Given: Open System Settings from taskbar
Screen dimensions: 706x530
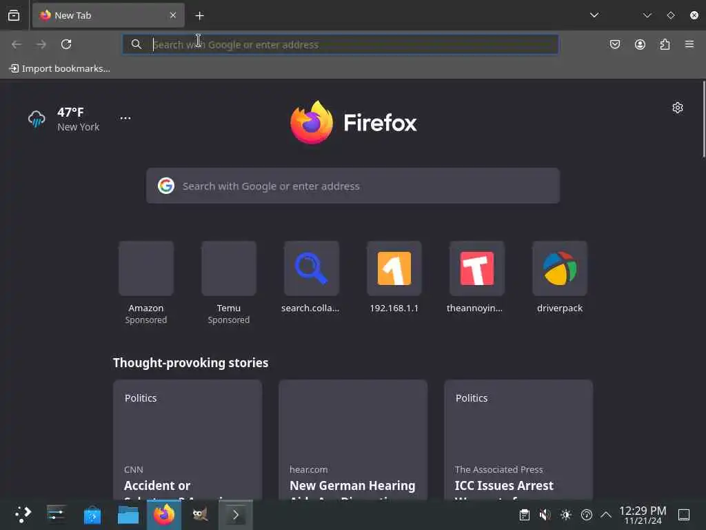Looking at the screenshot, I should tap(57, 515).
